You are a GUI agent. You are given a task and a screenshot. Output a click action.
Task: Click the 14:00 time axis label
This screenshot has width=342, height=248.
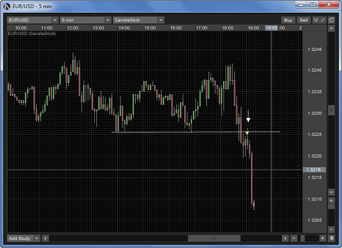click(124, 28)
